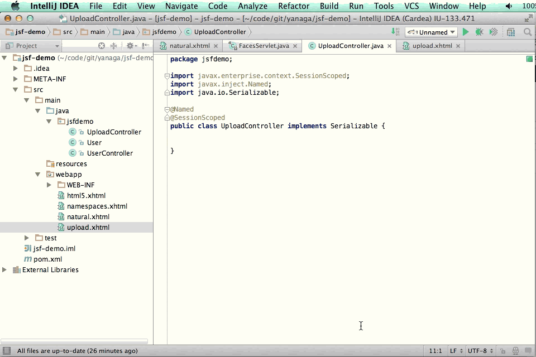Open the Refactor menu
Viewport: 536px width, 357px height.
294,6
